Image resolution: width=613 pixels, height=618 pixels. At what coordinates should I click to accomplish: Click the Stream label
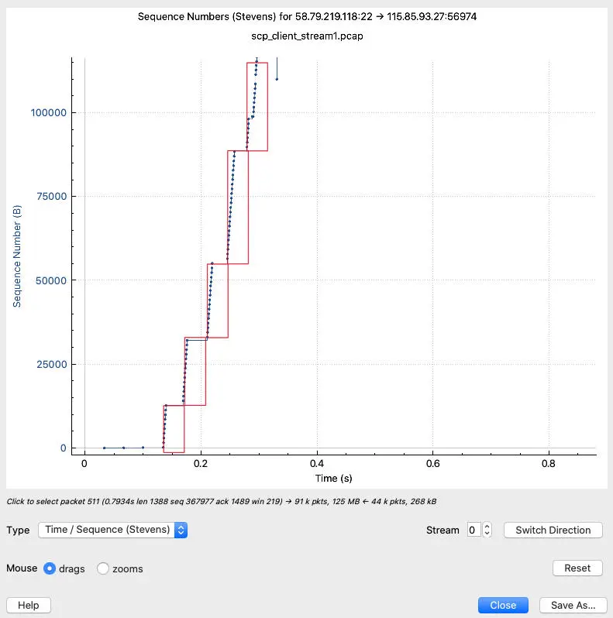click(443, 530)
